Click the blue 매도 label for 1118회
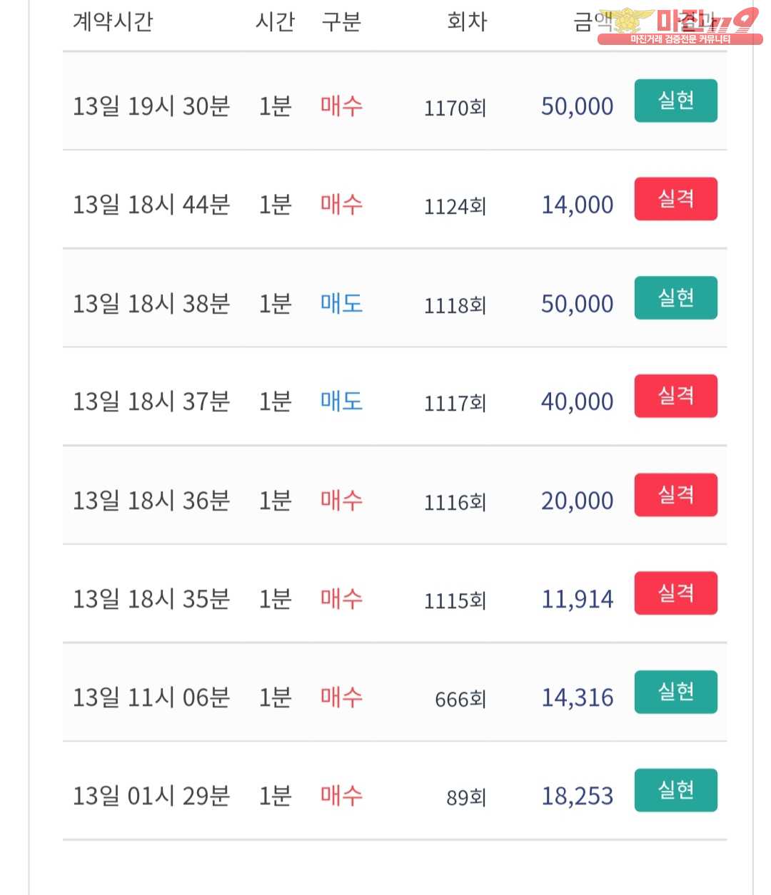771x895 pixels. coord(341,304)
